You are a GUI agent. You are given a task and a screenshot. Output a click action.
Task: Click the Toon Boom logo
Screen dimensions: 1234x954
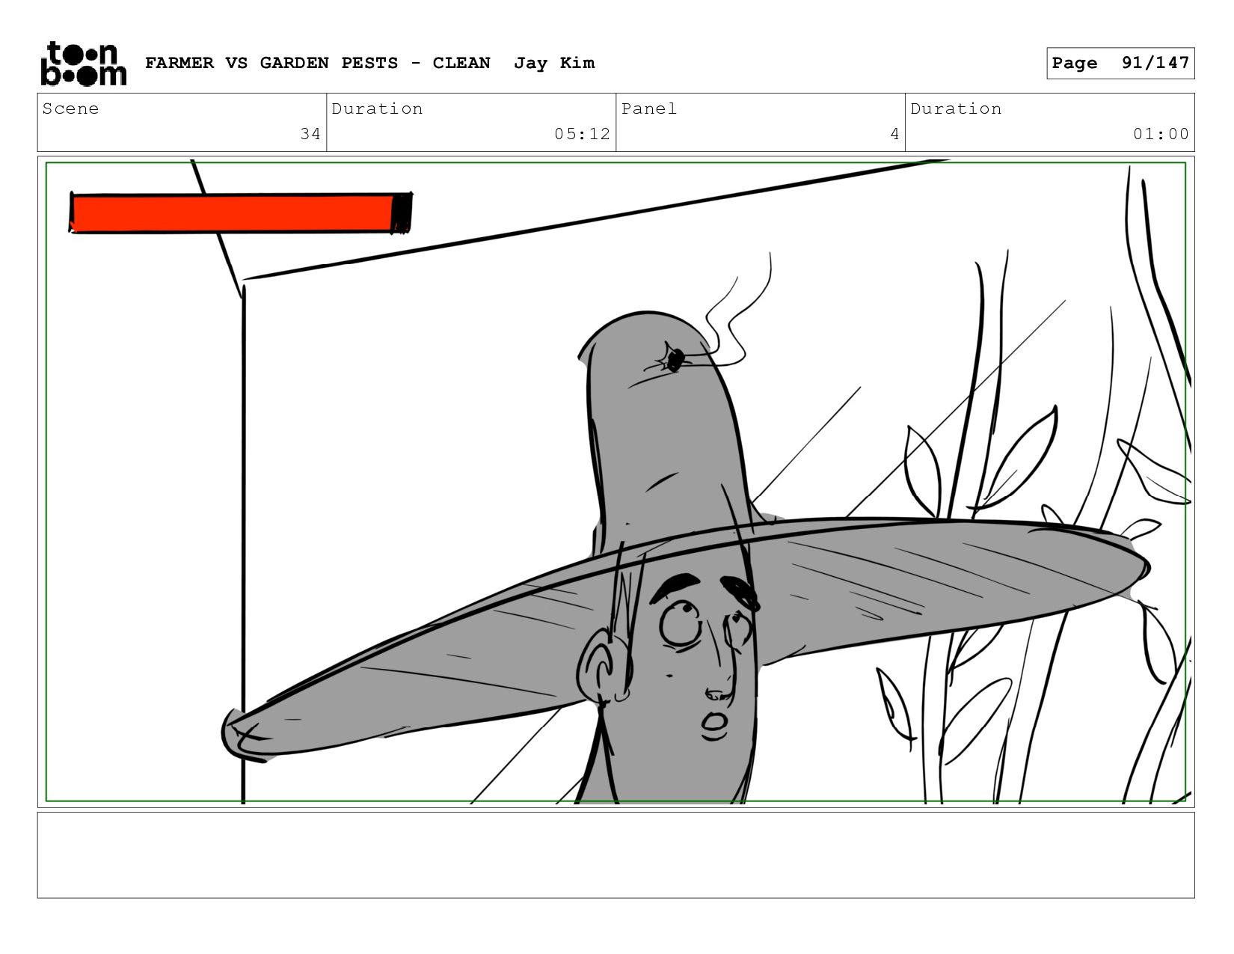[83, 64]
